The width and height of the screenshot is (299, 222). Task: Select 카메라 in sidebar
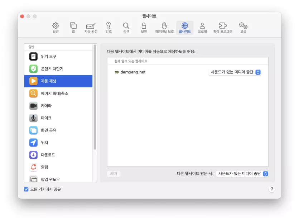(58, 106)
